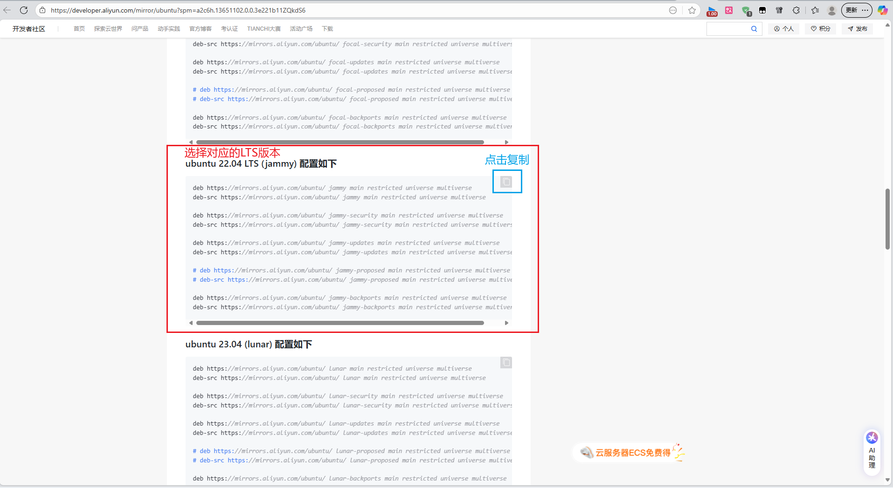Viewport: 893px width, 488px height.
Task: Click right arrow of focal code block scrollbar
Action: tap(506, 142)
